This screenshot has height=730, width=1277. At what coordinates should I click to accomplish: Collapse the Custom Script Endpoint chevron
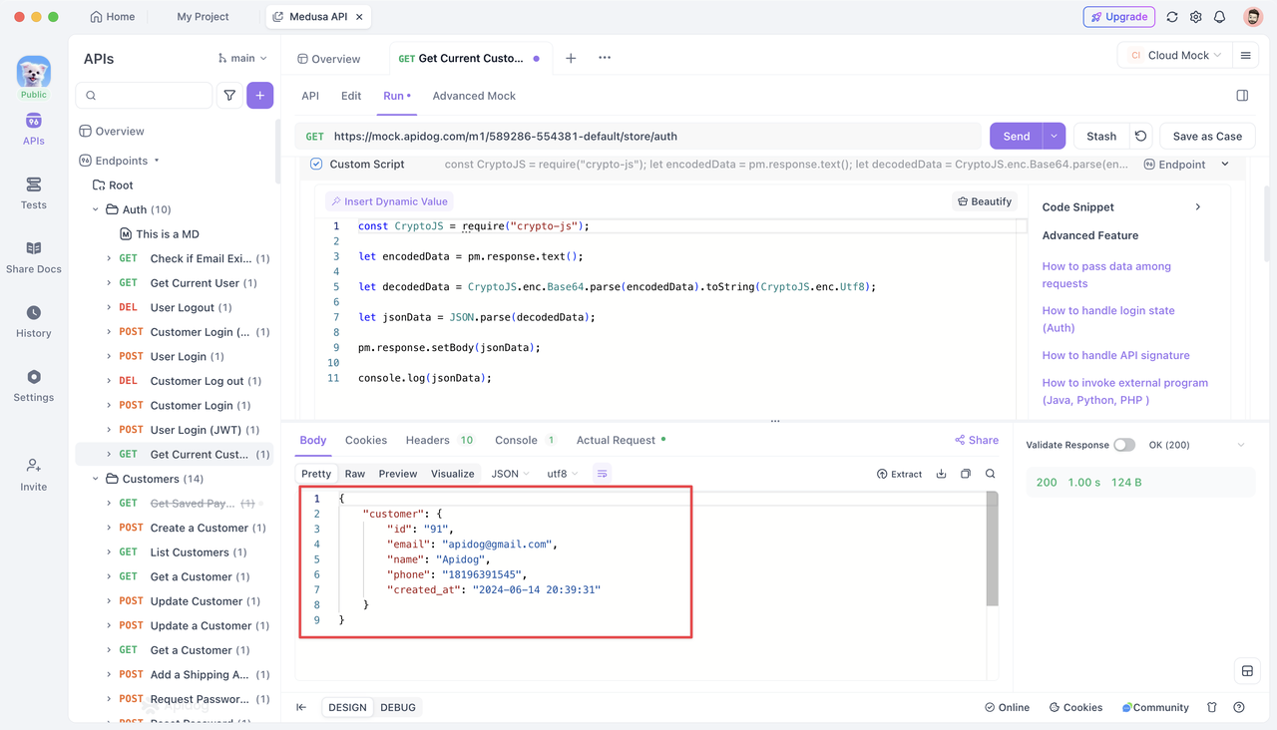click(x=1225, y=165)
